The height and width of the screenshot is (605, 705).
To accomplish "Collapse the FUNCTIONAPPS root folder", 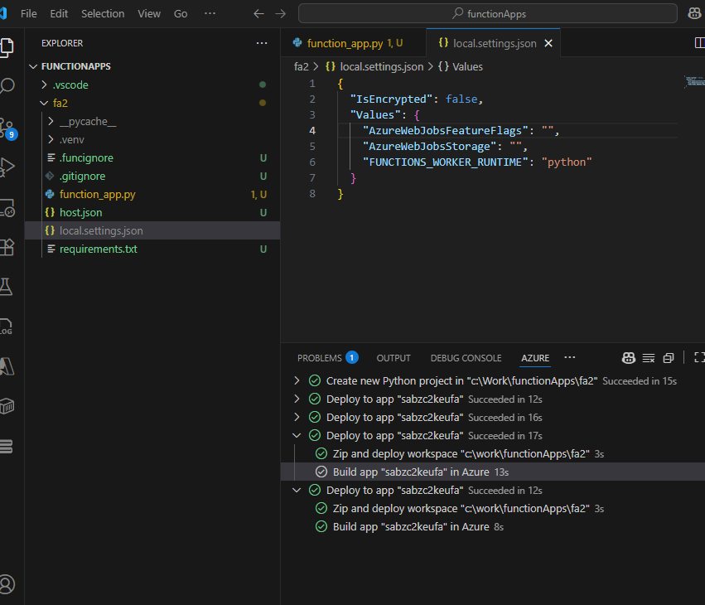I will 33,66.
